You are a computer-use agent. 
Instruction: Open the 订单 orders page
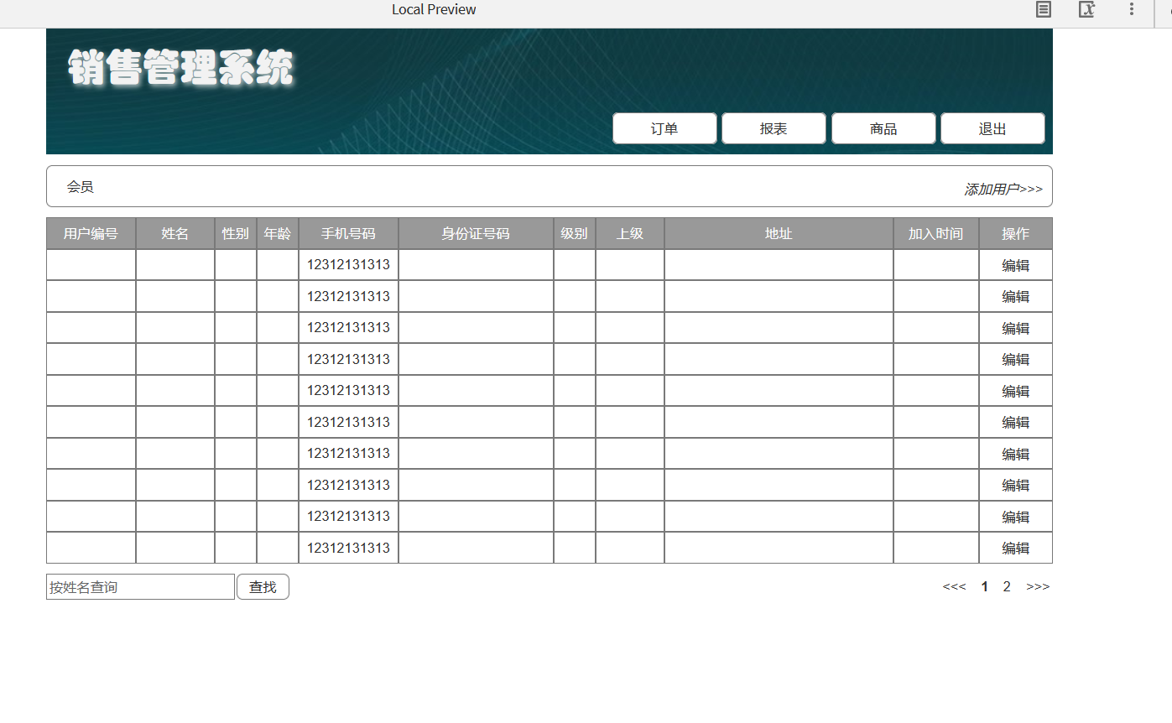point(664,128)
